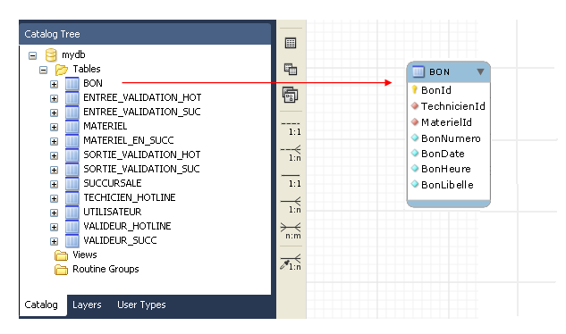566x334 pixels.
Task: Select the VALIDEUR_SUCC table label
Action: (120, 240)
